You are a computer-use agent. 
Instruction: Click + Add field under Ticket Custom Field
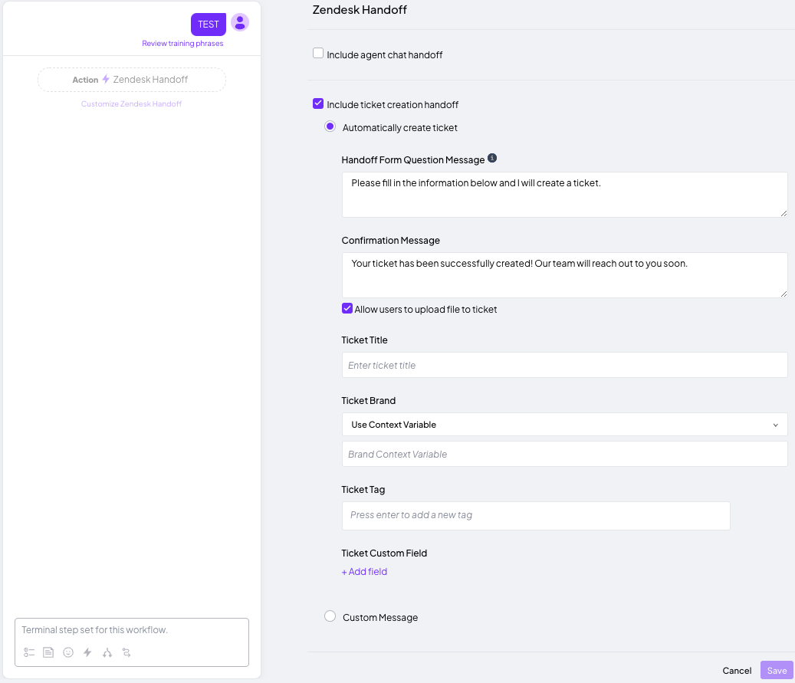click(x=364, y=572)
